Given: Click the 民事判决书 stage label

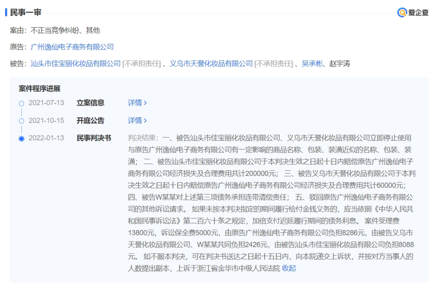Looking at the screenshot, I should [x=94, y=138].
